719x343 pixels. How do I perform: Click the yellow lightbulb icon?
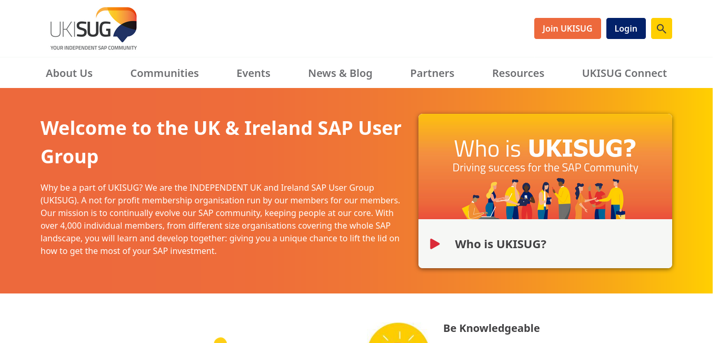click(398, 334)
